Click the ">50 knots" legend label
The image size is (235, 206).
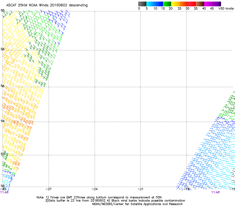226,9
